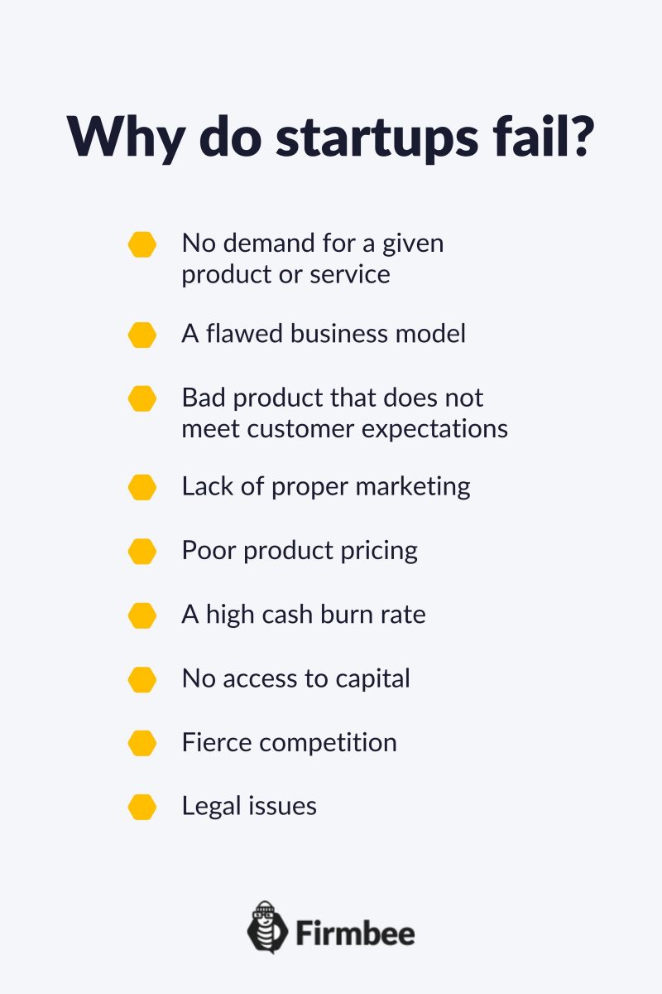
Task: Click the hexagon bullet beside Bad product
Action: (x=142, y=398)
